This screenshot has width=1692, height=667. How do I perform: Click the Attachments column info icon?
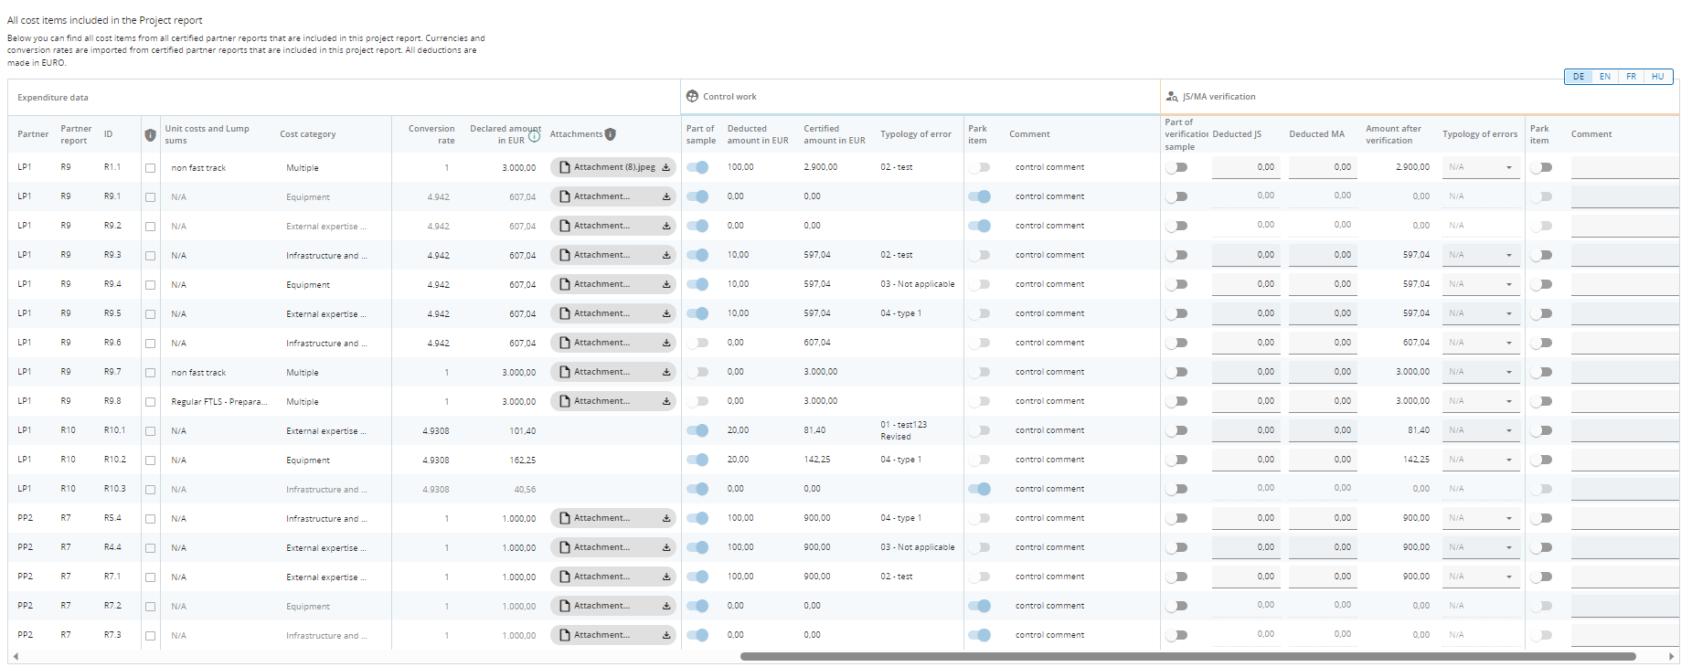tap(610, 134)
